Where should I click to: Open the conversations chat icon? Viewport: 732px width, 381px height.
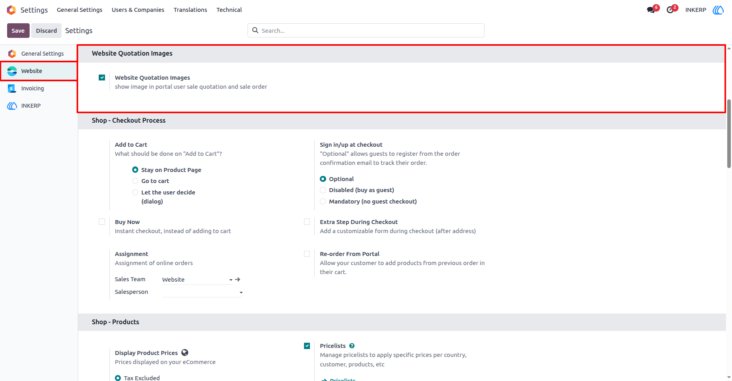(651, 10)
